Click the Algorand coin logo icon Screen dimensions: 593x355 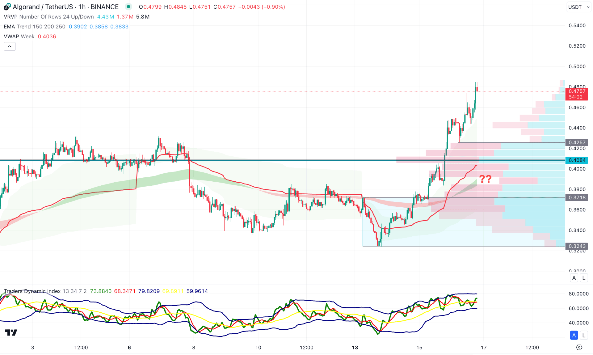point(7,7)
